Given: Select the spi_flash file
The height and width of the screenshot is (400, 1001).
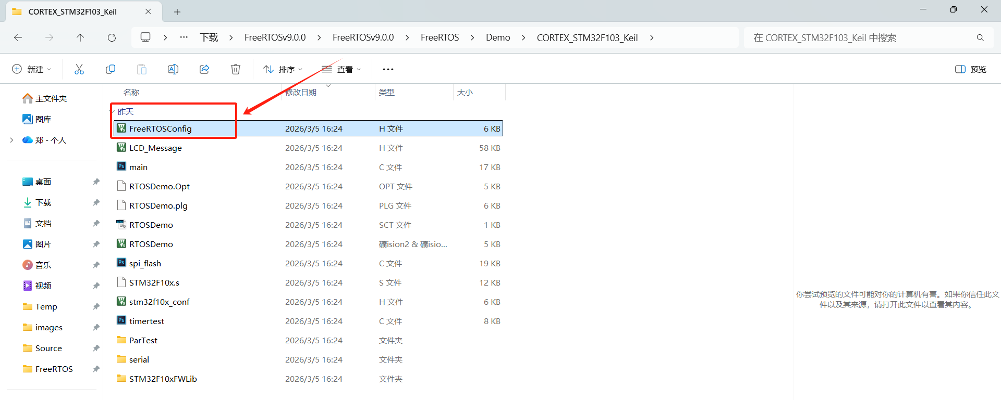Looking at the screenshot, I should click(308, 263).
